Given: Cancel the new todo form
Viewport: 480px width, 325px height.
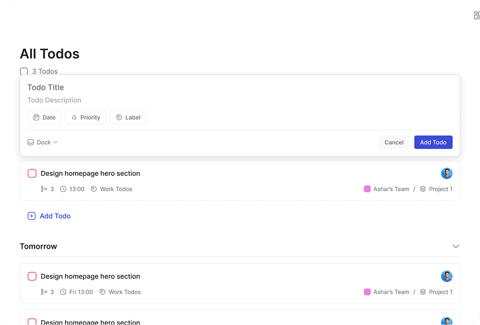Looking at the screenshot, I should [394, 142].
